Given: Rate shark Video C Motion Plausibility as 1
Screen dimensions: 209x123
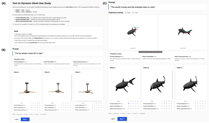Looking at the screenshot, I should (x=195, y=106).
